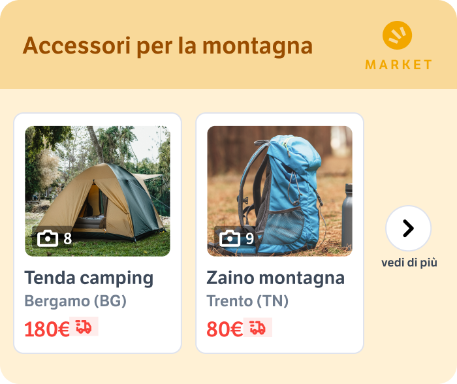Click the 'Trento (TN)' location text
The image size is (457, 384).
pos(247,301)
